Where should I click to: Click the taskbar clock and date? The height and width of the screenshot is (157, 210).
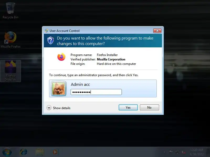pos(197,152)
